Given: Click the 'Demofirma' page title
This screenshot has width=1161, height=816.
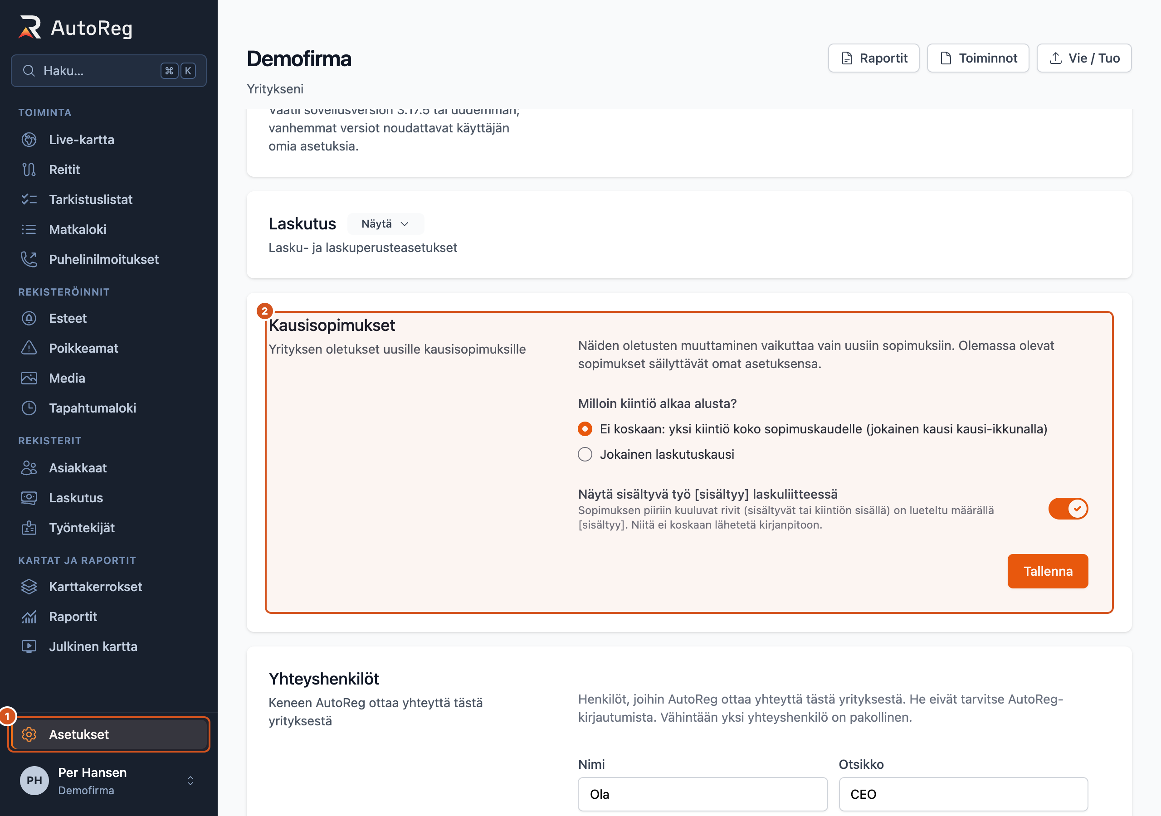Looking at the screenshot, I should (299, 58).
